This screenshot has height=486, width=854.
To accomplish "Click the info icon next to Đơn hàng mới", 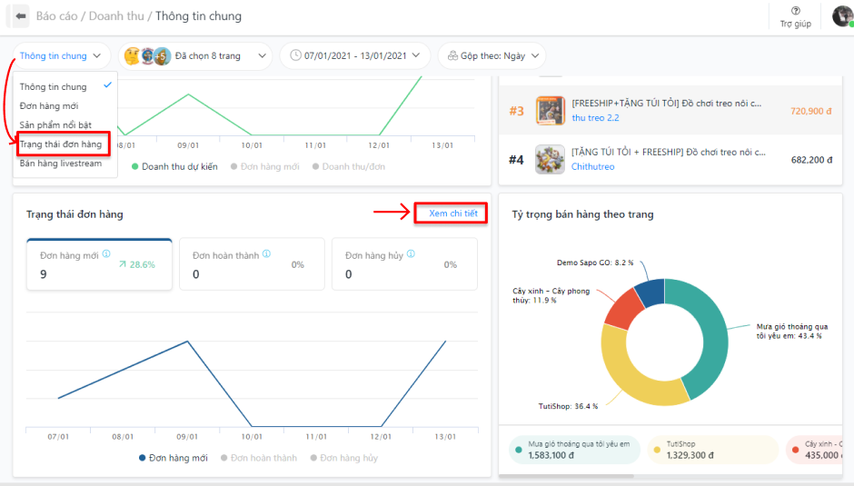I will (x=106, y=253).
